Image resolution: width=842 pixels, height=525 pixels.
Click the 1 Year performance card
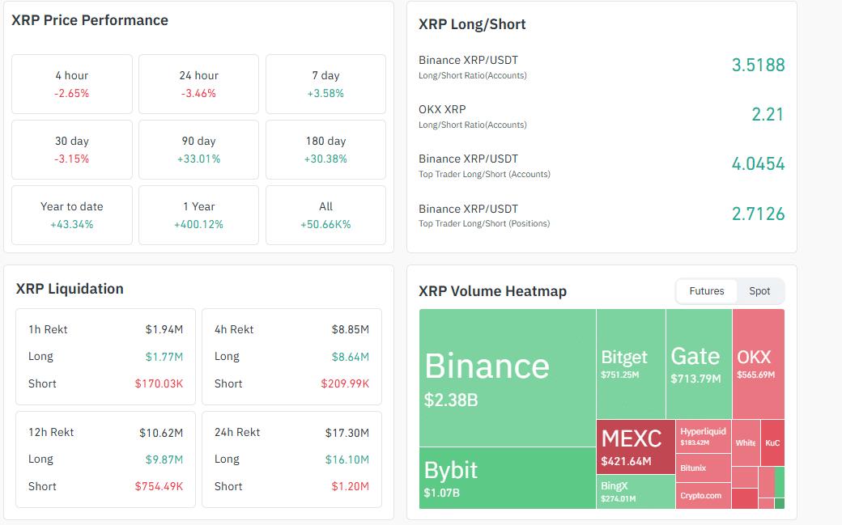[198, 215]
